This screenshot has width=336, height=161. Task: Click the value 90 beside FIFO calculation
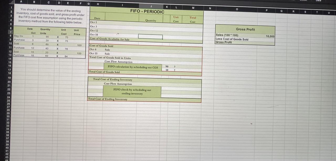(x=167, y=66)
